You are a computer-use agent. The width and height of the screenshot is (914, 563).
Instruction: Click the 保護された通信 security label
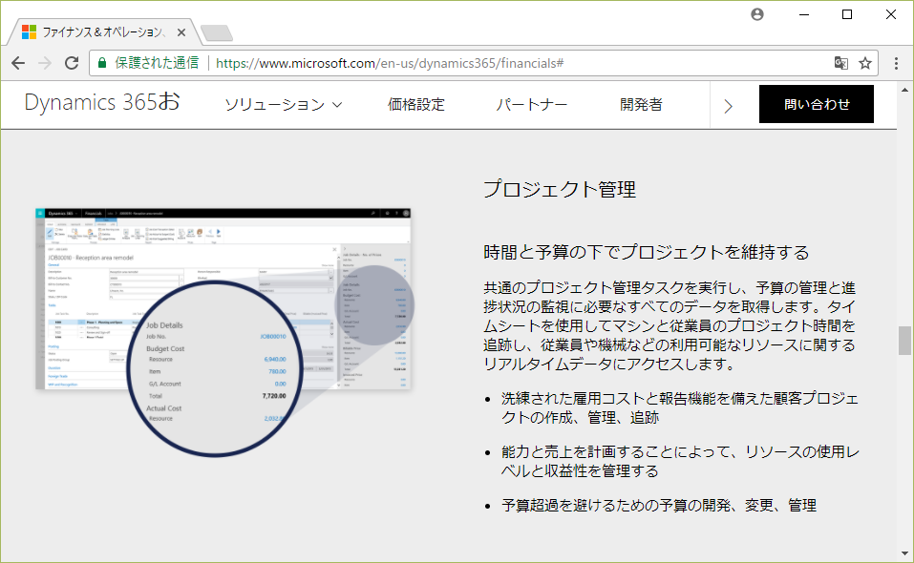157,63
